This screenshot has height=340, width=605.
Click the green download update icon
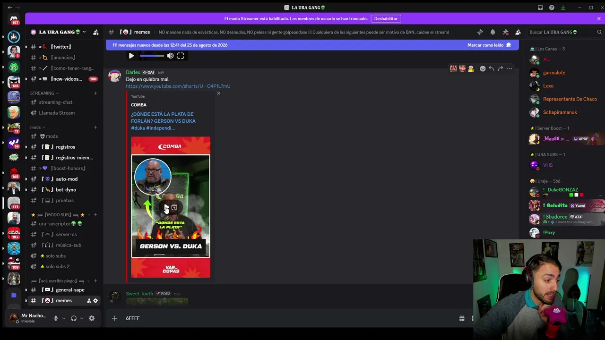coord(563,8)
